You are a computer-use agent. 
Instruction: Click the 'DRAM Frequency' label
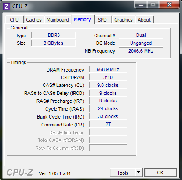pyautogui.click(x=65, y=70)
